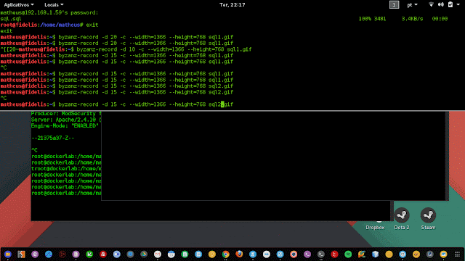
Task: Open the yellow Keep icon in dock
Action: point(212,254)
